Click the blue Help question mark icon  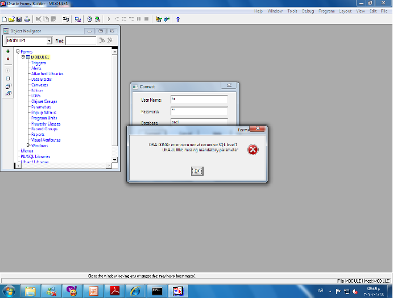(x=177, y=19)
